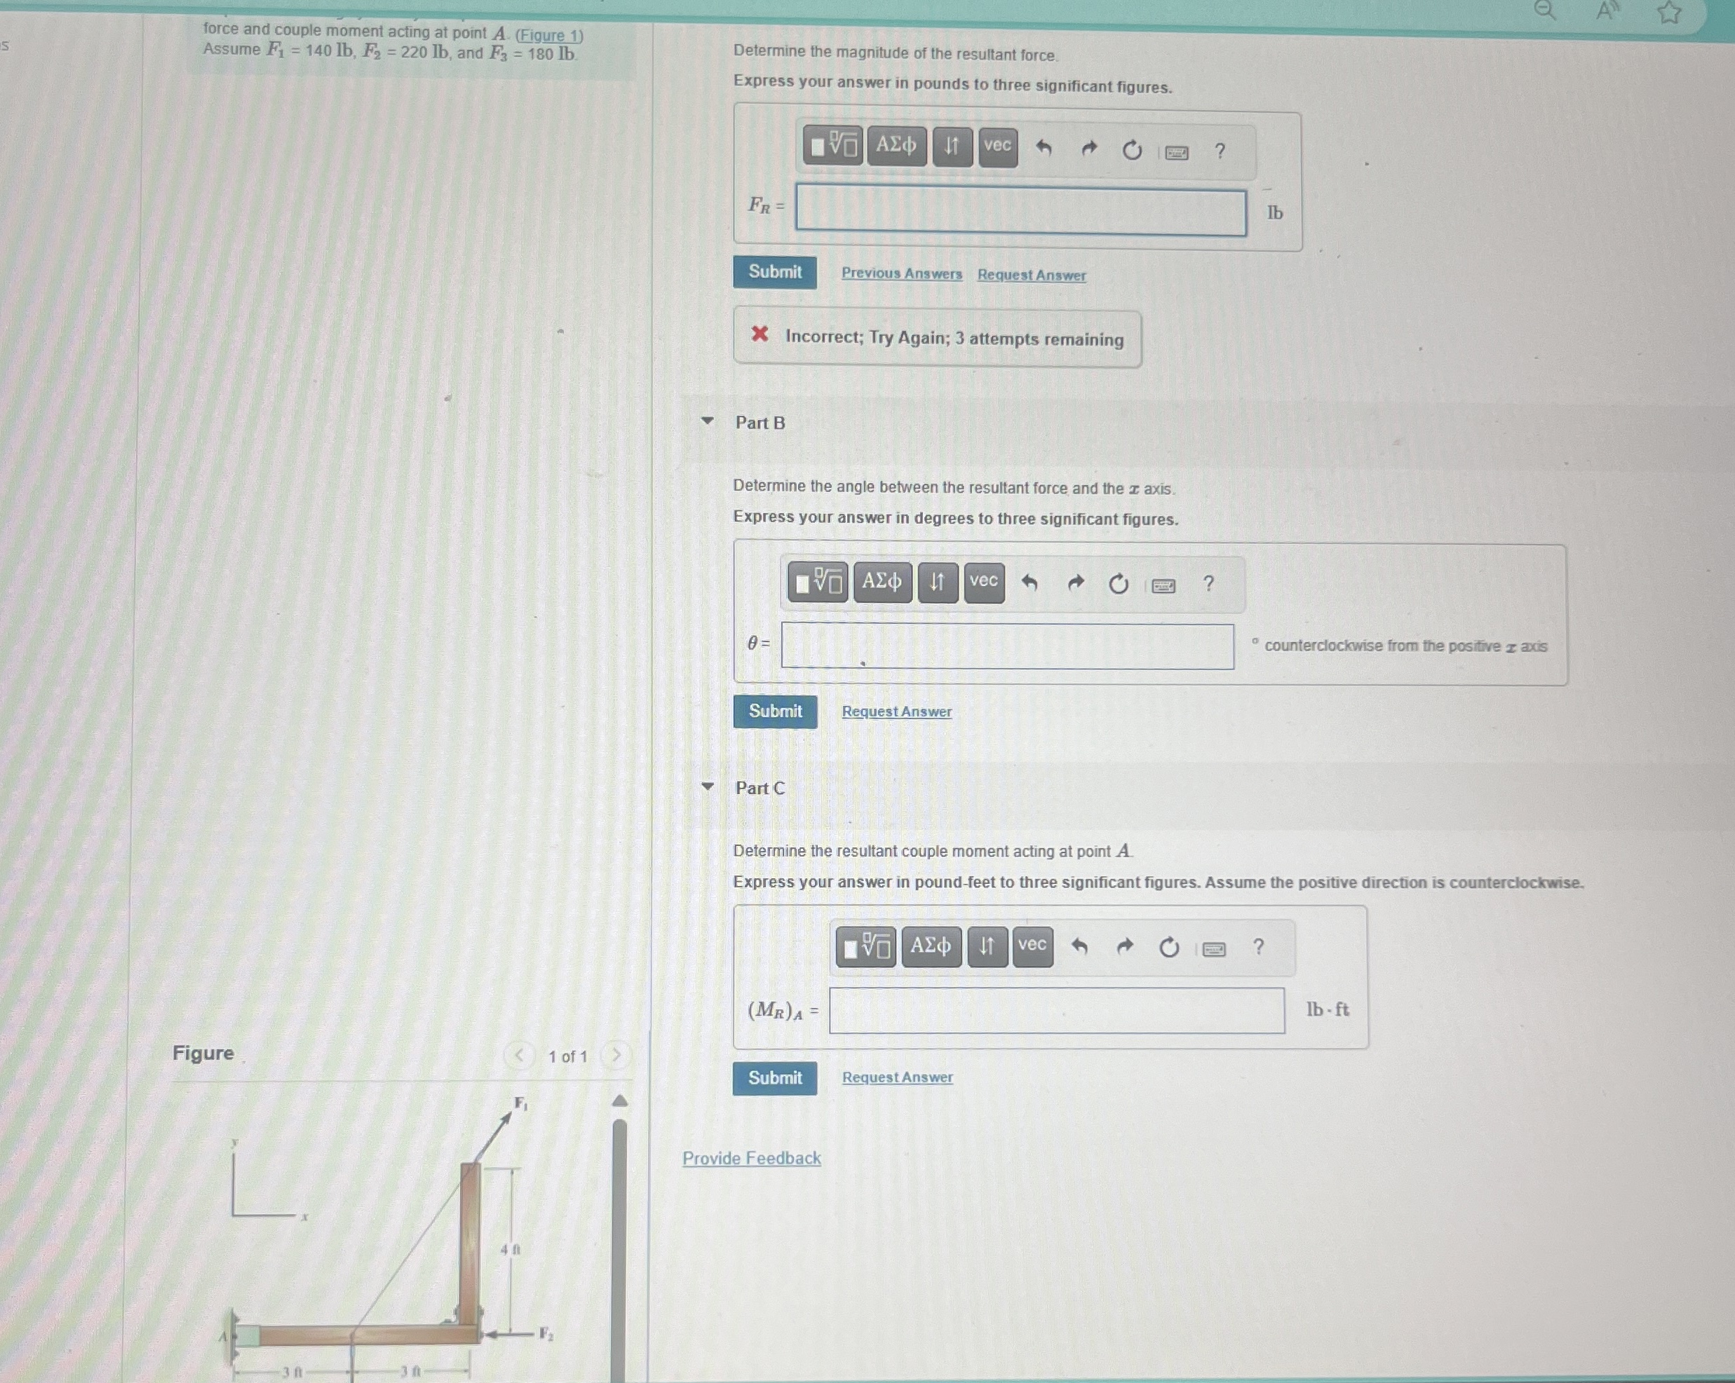This screenshot has width=1735, height=1383.
Task: Go to next figure arrow
Action: click(x=616, y=1055)
